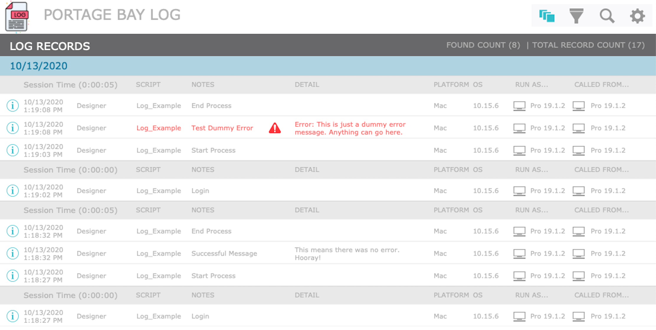Click the Test Dummy Error note
Screen dimensions: 656x330
pyautogui.click(x=222, y=128)
